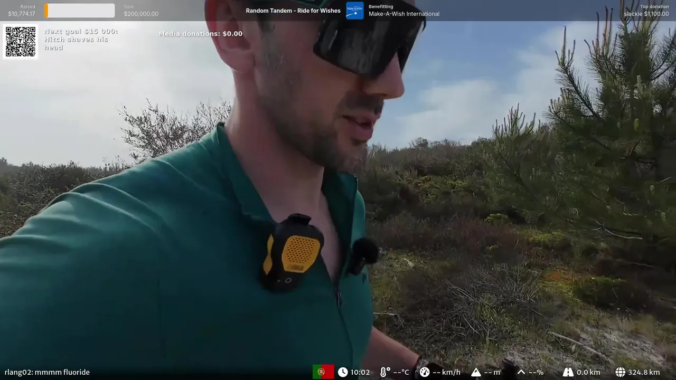The height and width of the screenshot is (380, 676).
Task: Click the globe icon at 324.8 km
Action: point(621,372)
